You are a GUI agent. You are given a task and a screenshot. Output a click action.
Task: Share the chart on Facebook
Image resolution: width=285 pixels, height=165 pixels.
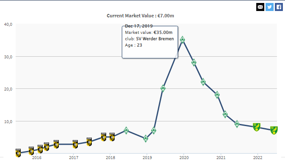coord(279,7)
